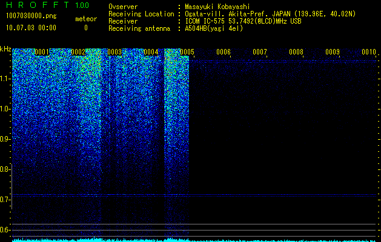Click time marker 0003

pyautogui.click(x=114, y=52)
